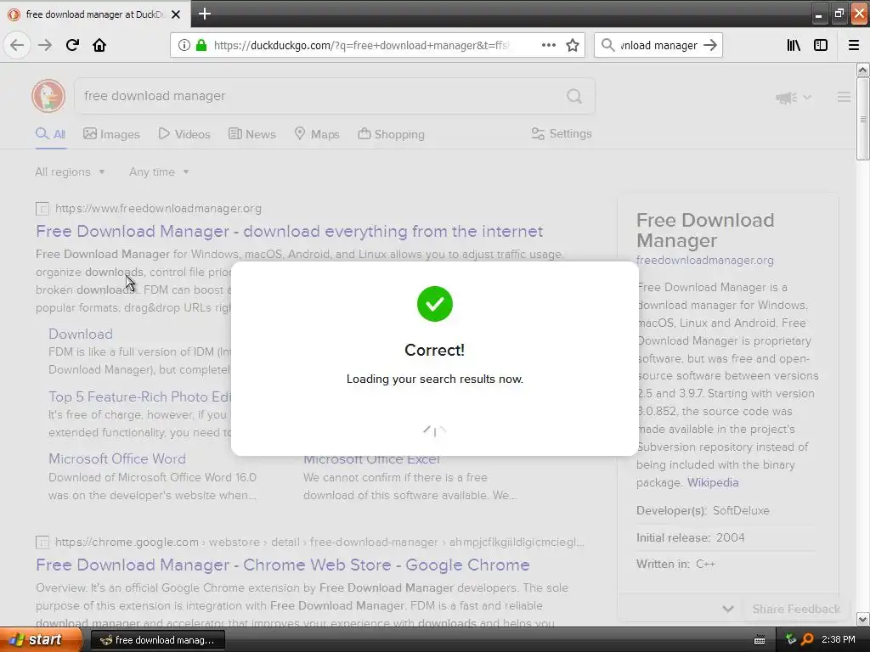The width and height of the screenshot is (870, 652).
Task: Click the https://www.freedownloadmanager.org result URL
Action: pos(158,209)
